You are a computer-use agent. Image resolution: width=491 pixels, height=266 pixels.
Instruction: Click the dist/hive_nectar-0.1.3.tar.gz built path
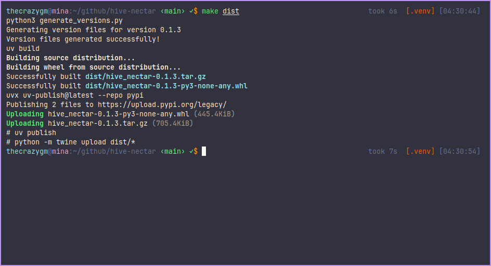click(x=146, y=76)
